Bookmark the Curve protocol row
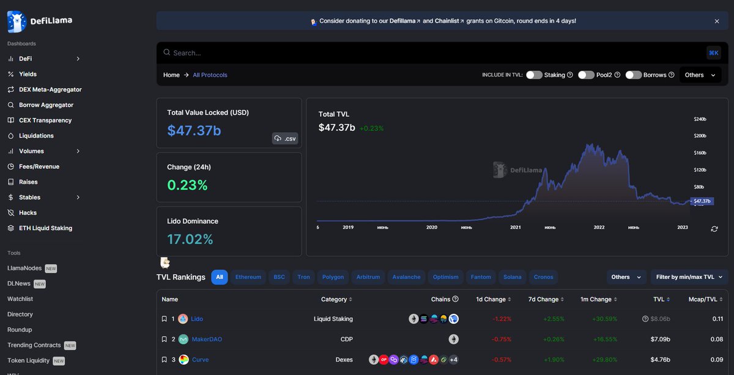 pos(164,360)
